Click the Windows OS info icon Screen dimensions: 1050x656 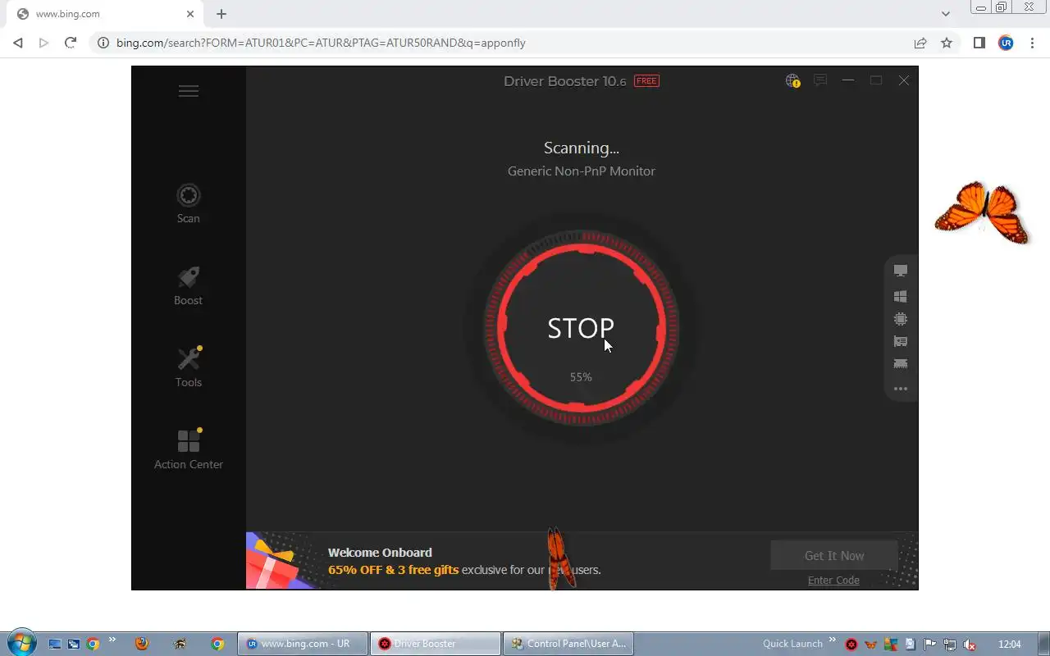coord(901,296)
